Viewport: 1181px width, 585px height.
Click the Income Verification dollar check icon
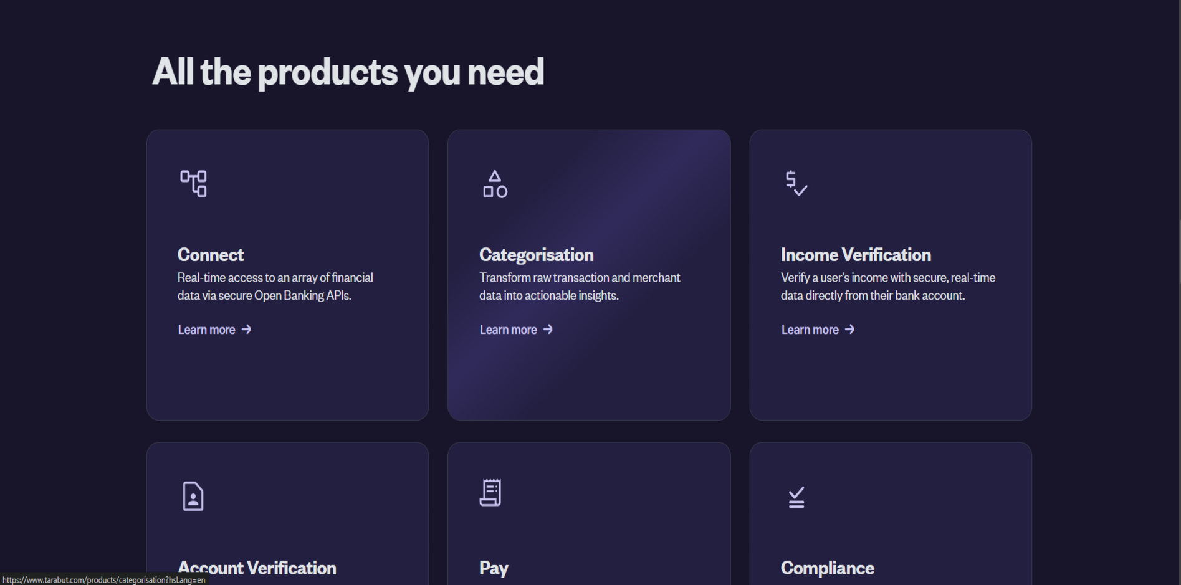(796, 183)
